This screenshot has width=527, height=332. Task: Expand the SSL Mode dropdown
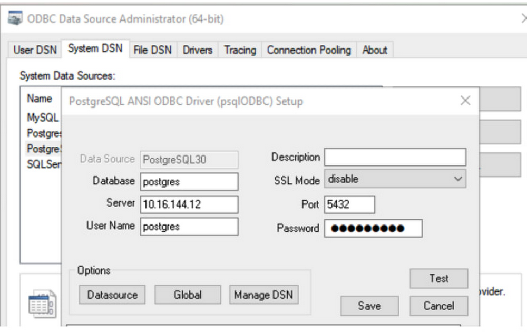[457, 179]
